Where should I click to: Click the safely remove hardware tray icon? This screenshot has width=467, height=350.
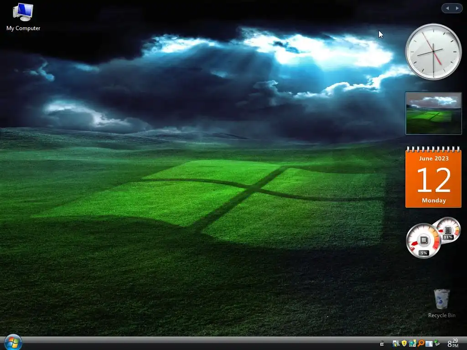click(x=437, y=343)
